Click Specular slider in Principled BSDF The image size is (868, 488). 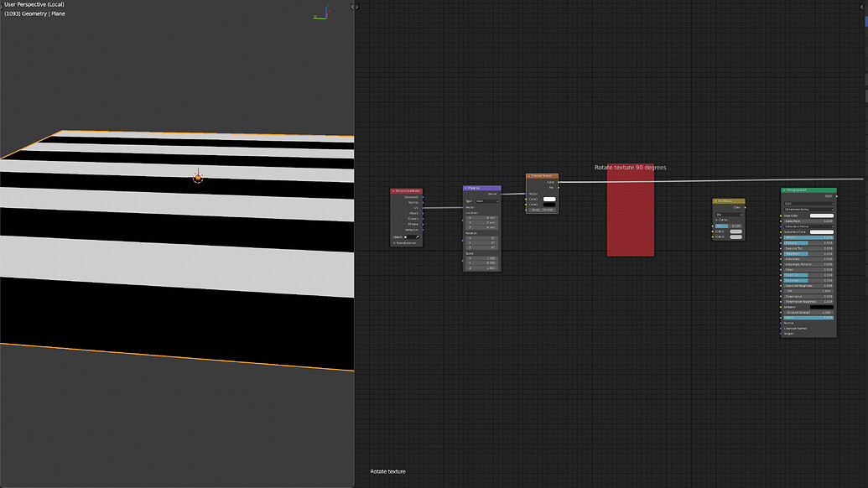808,243
